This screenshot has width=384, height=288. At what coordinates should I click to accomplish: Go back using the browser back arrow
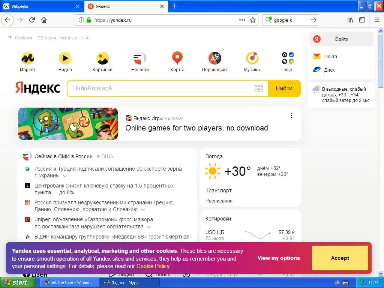7,20
